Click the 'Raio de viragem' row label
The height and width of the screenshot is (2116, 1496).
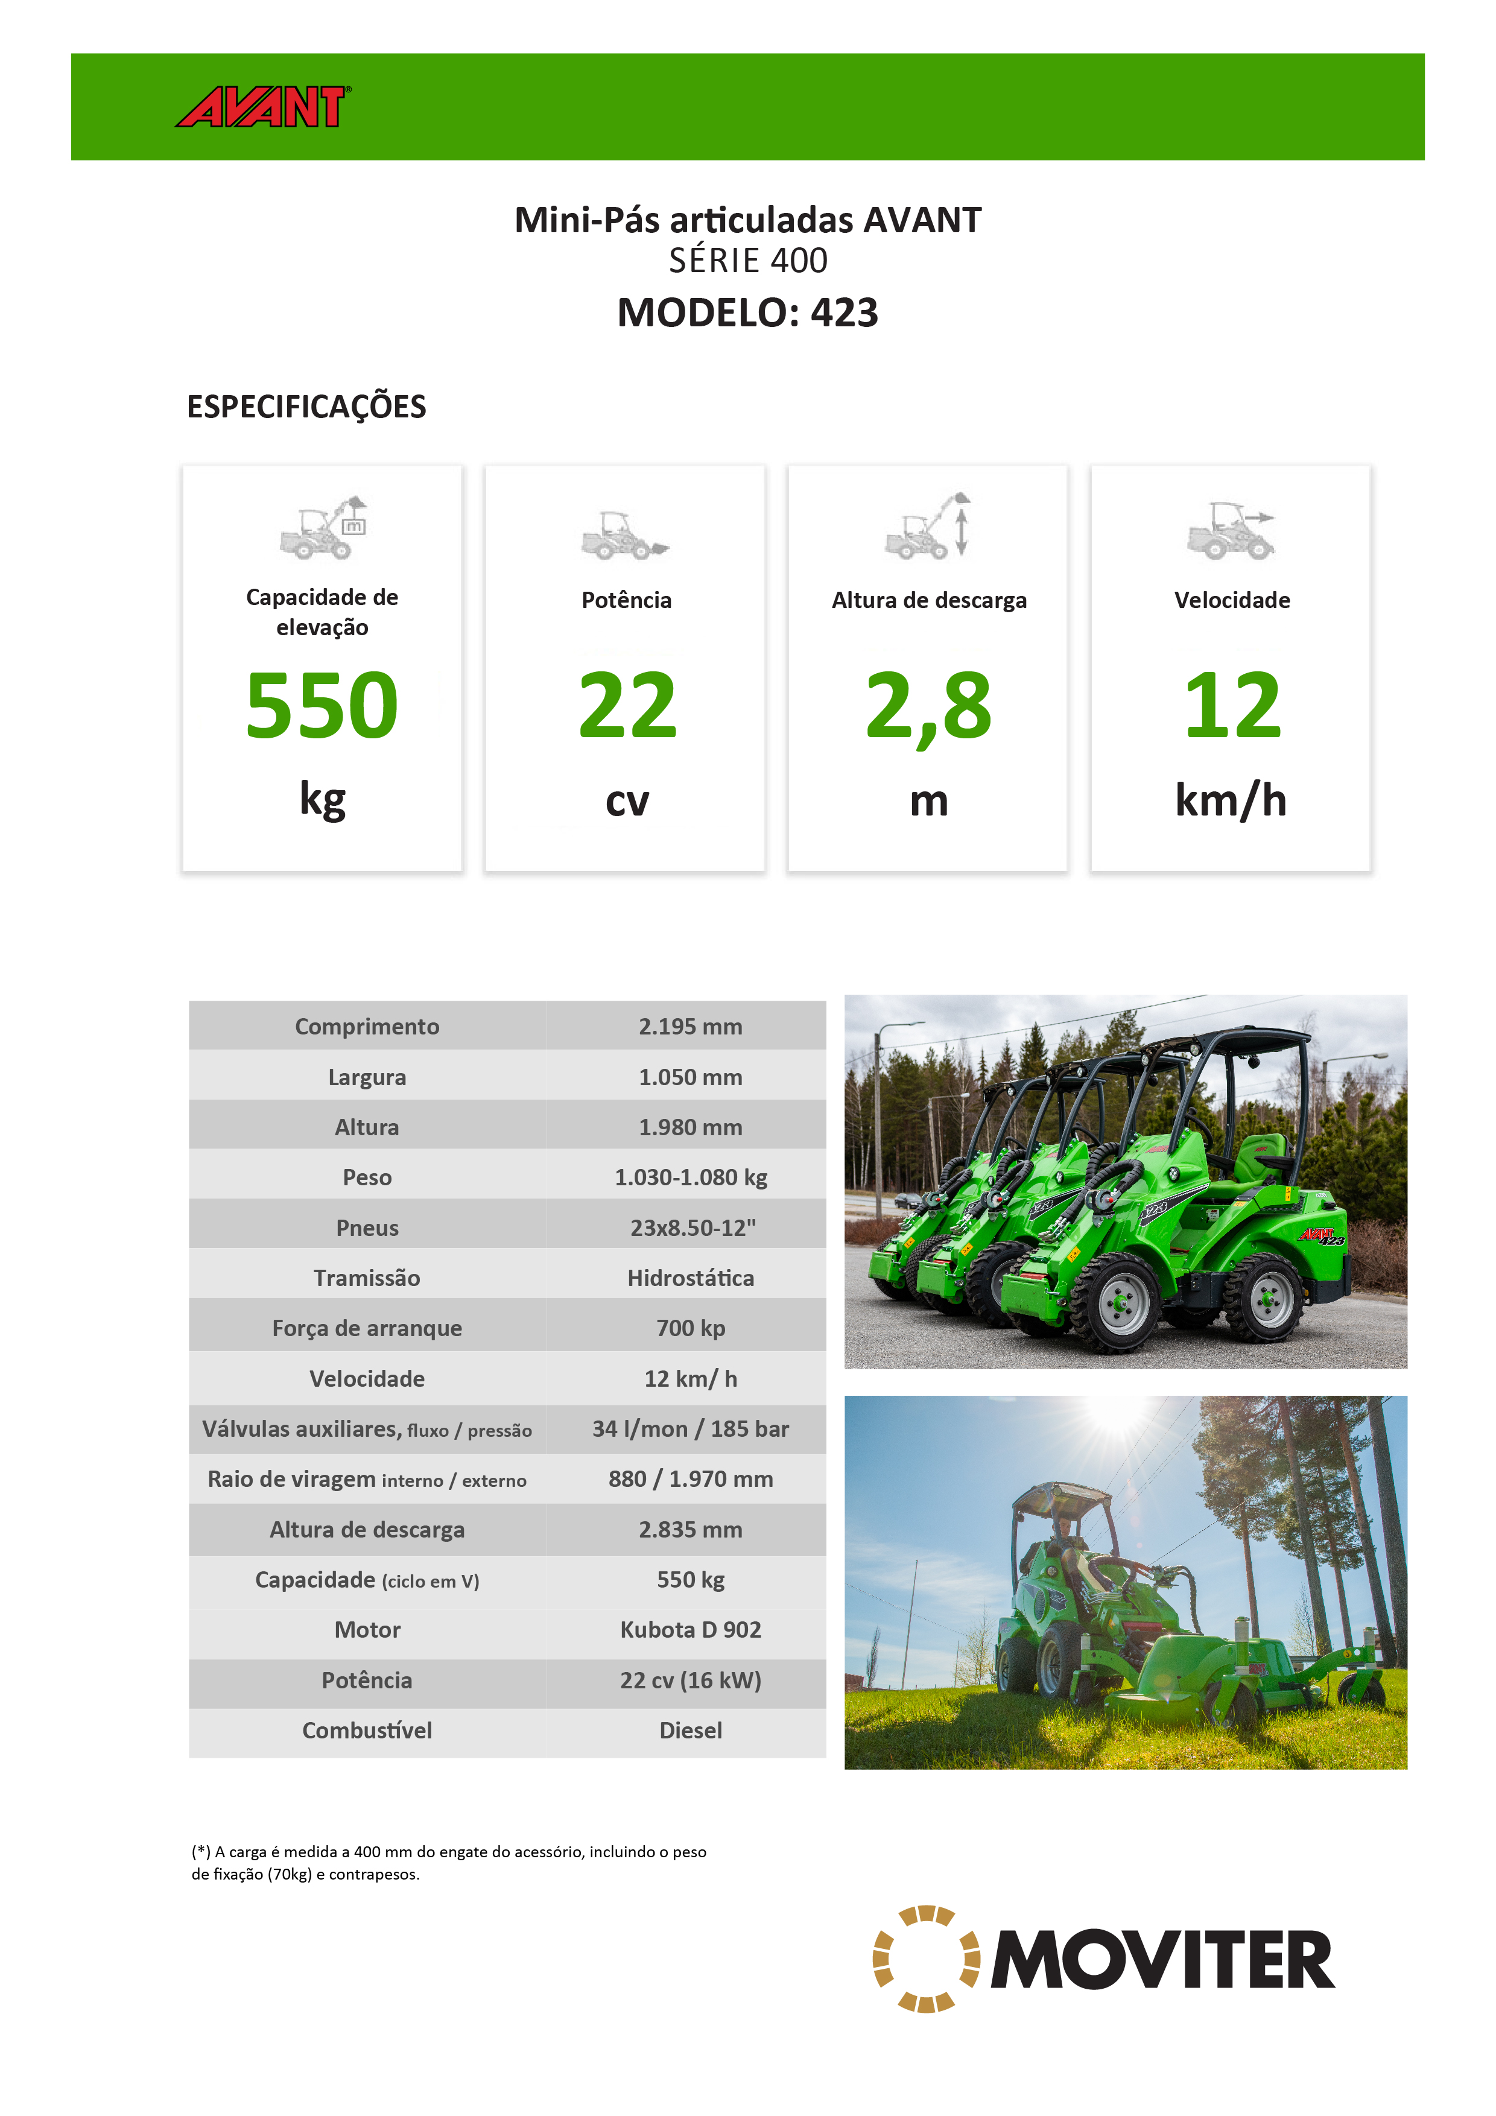tap(367, 1480)
